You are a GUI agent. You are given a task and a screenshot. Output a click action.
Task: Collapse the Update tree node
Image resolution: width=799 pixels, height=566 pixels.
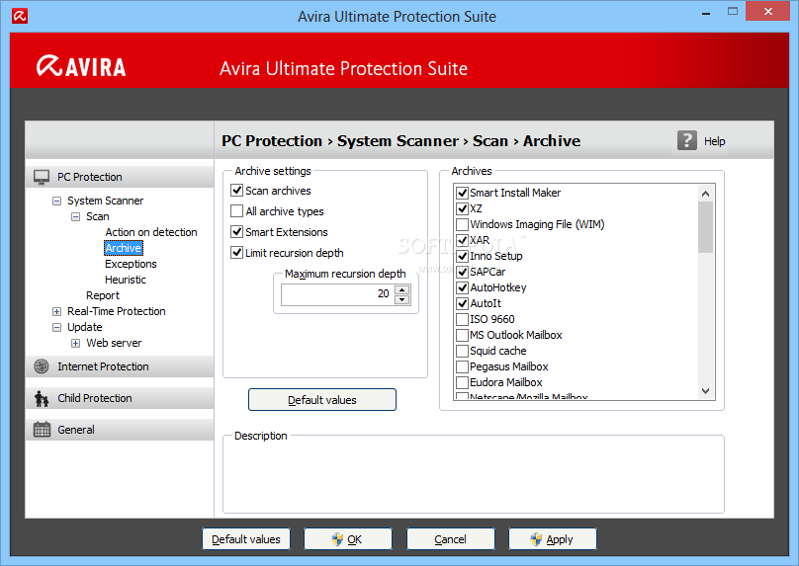click(x=56, y=327)
